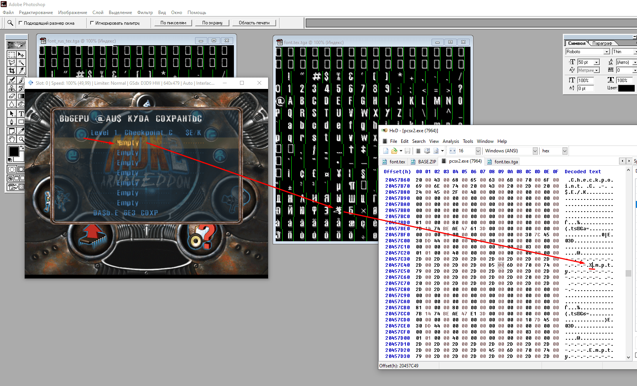Select the Hand tool
The width and height of the screenshot is (637, 386).
(x=12, y=139)
